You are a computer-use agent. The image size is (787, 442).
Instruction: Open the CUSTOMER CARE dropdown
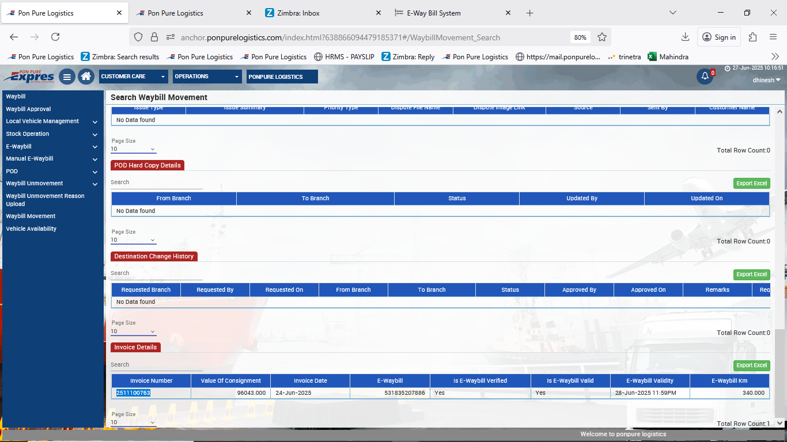[133, 77]
